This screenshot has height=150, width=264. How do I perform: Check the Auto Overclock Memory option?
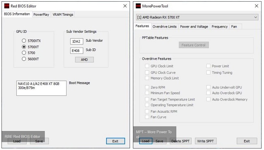(x=208, y=99)
